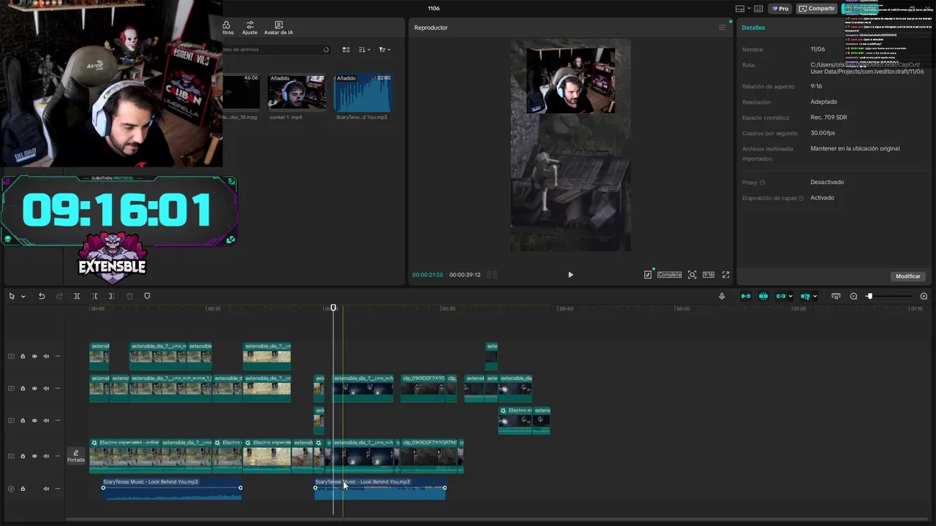Hide the topmost video track with its eye

pyautogui.click(x=34, y=357)
